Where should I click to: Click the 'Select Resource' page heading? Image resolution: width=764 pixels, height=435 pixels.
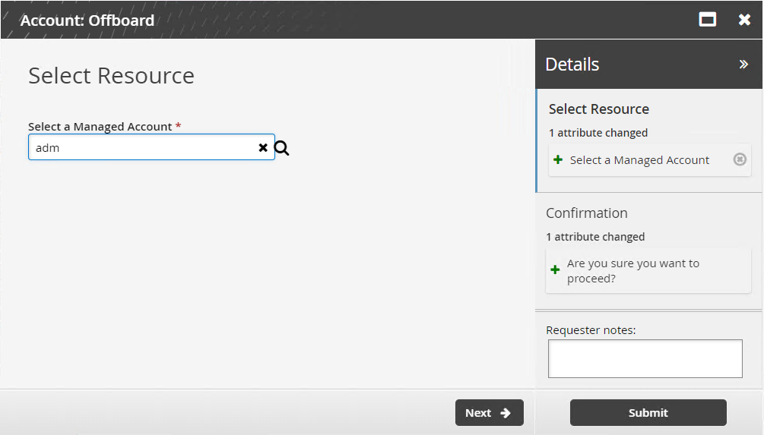(111, 76)
